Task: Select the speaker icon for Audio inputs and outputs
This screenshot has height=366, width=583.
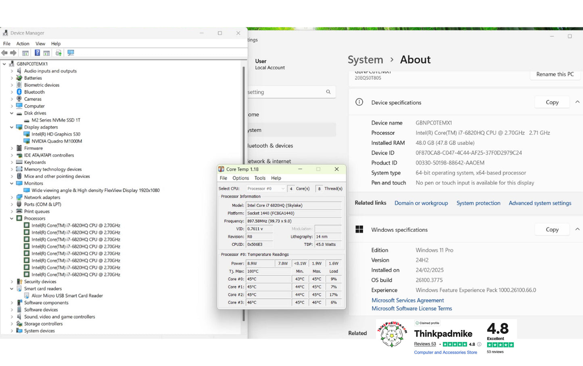Action: (x=19, y=71)
